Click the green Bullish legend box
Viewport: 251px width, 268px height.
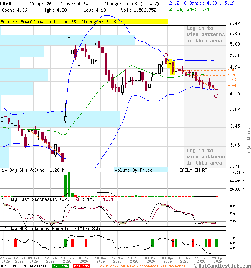(x=61, y=266)
